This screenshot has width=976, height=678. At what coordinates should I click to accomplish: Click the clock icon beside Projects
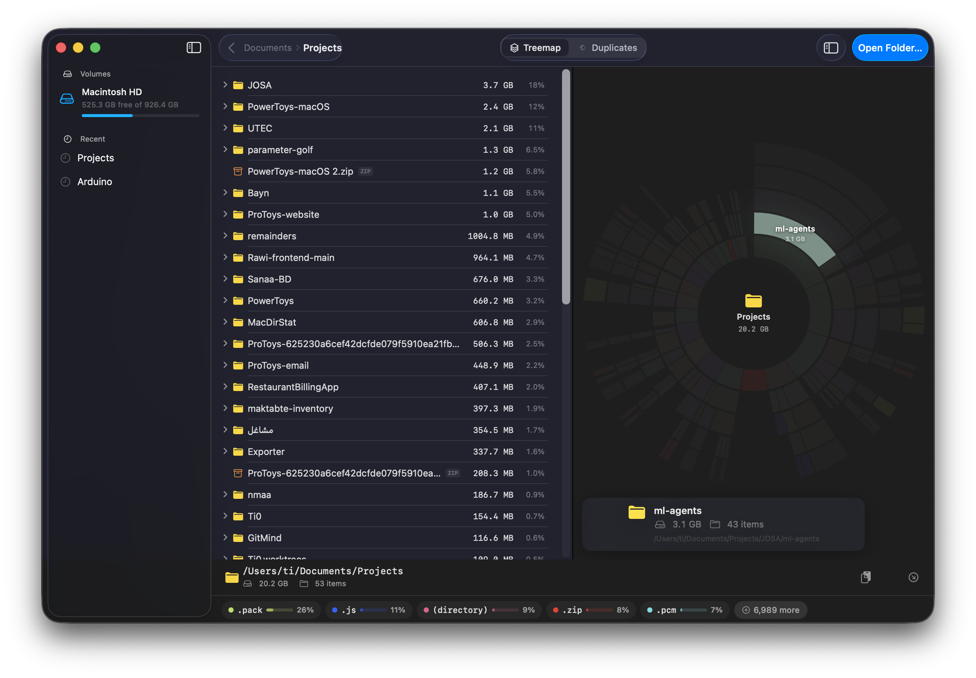65,158
